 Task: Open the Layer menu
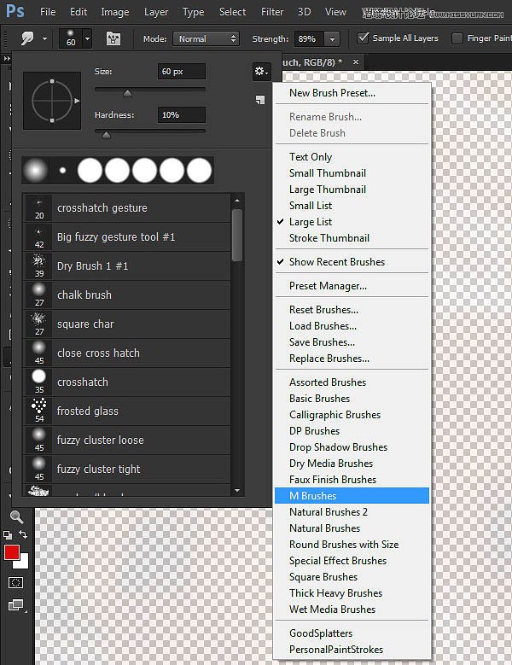point(156,12)
